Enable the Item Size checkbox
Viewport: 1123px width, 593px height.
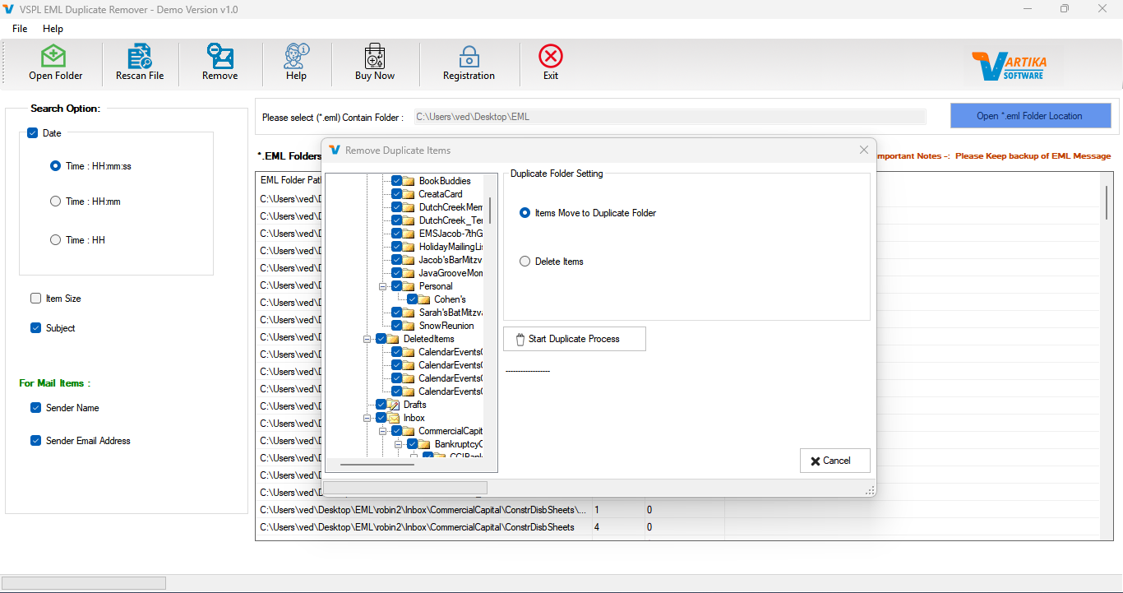pyautogui.click(x=35, y=299)
